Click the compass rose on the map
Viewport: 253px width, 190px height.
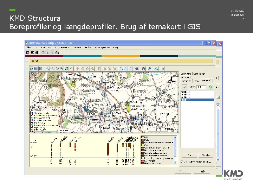pos(171,81)
